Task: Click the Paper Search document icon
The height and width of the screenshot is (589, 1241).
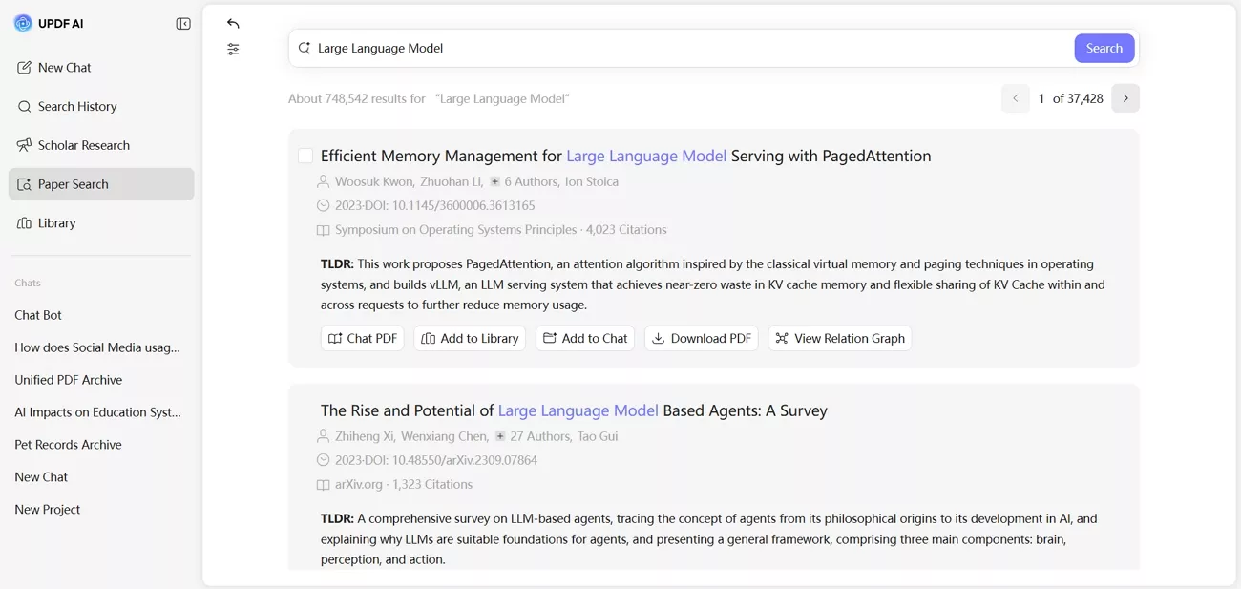Action: (24, 183)
